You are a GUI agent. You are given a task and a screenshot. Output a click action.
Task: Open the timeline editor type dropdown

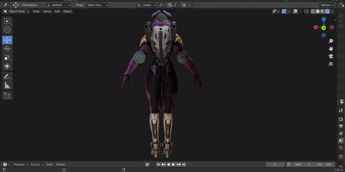point(6,164)
